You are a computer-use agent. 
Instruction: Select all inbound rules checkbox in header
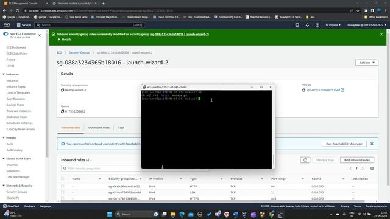(x=62, y=179)
